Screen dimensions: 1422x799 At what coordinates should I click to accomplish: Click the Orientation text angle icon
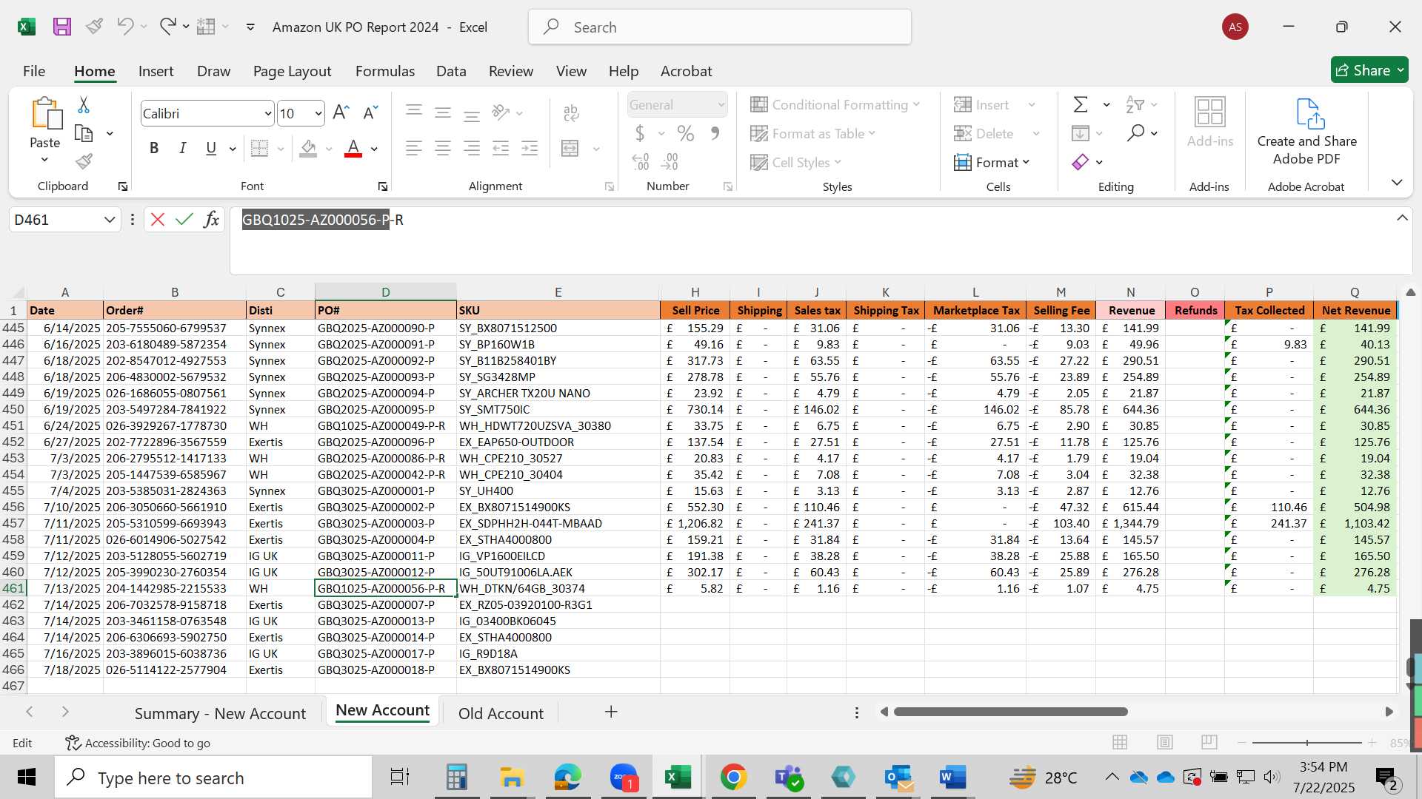pos(501,112)
